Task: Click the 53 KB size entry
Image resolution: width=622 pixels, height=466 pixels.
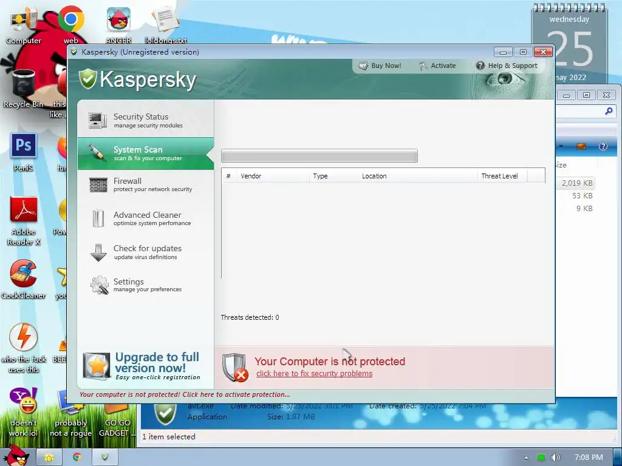Action: coord(582,196)
